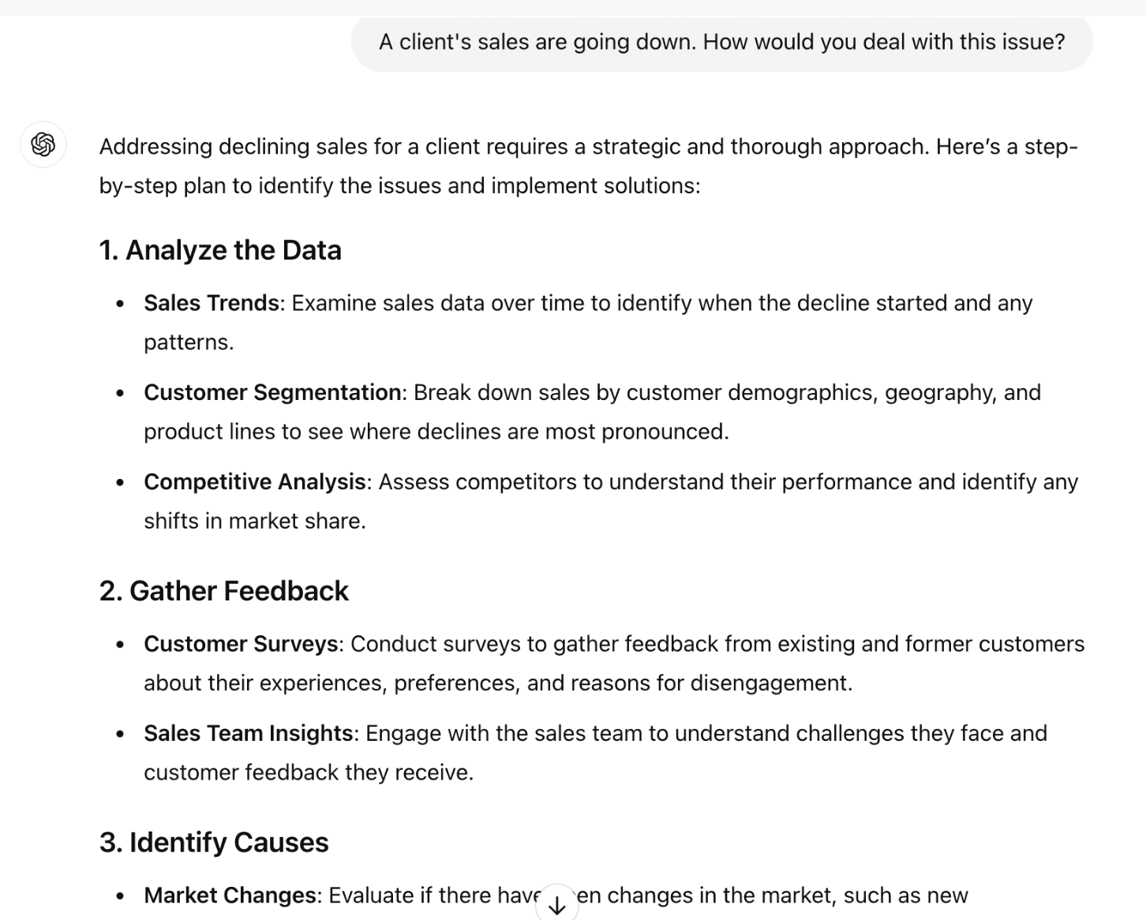Click the '1. Analyze the Data' heading
Screen dimensions: 1146x920
click(x=220, y=250)
